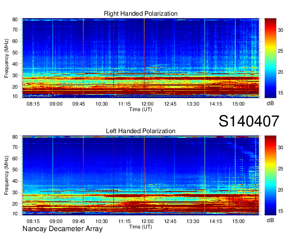
Task: Click the 12:00 time tick under Left Handed plot
Action: (x=147, y=221)
